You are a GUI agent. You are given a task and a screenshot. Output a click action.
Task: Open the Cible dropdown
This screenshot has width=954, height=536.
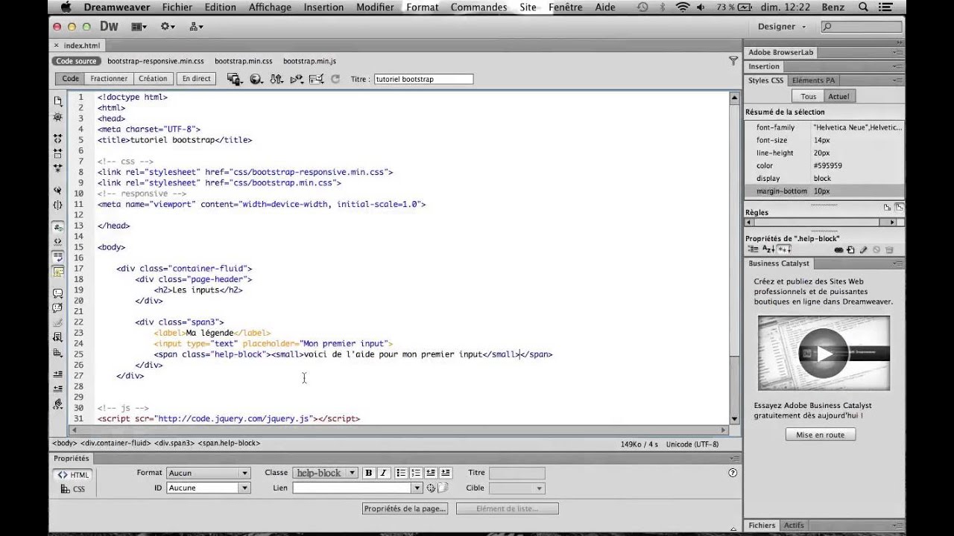click(x=517, y=488)
